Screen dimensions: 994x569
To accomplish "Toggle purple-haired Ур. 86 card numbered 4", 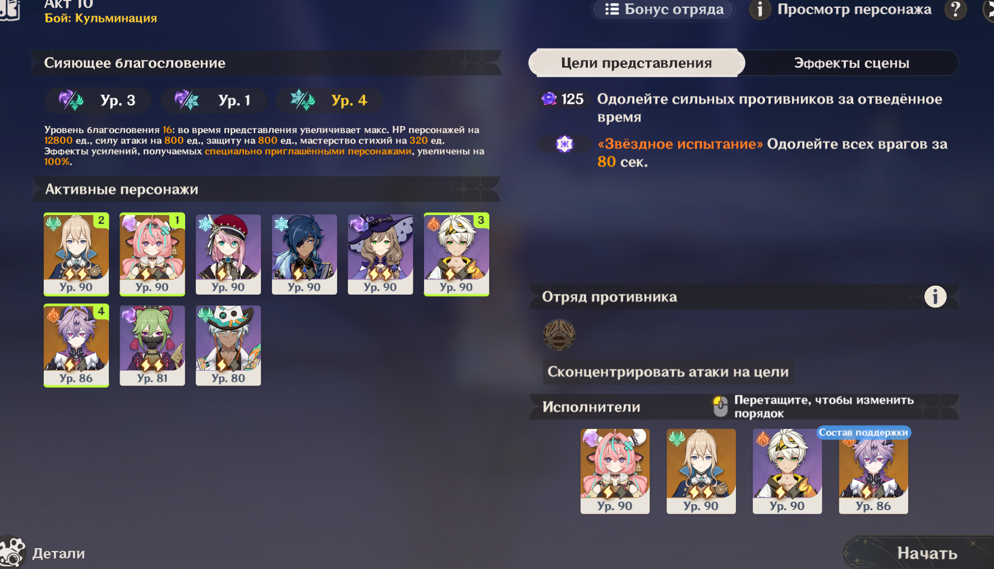I will 76,346.
